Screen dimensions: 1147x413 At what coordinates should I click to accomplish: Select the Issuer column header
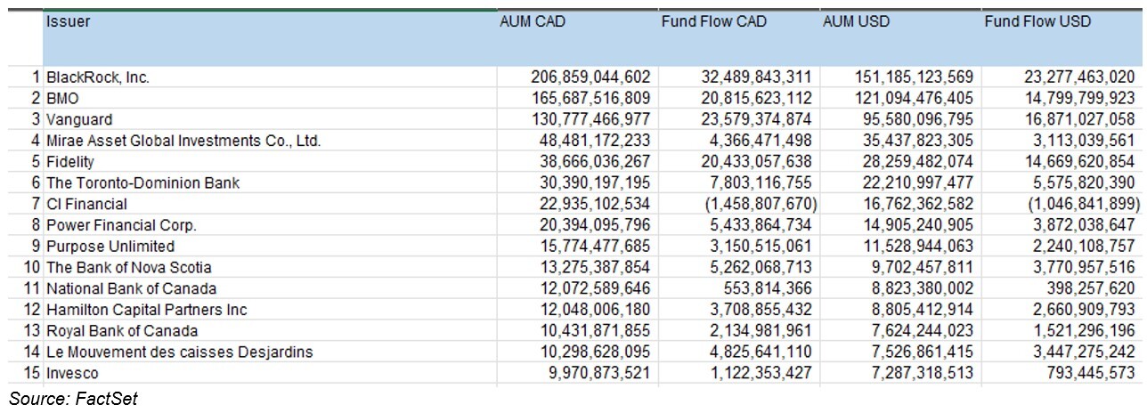click(x=270, y=39)
